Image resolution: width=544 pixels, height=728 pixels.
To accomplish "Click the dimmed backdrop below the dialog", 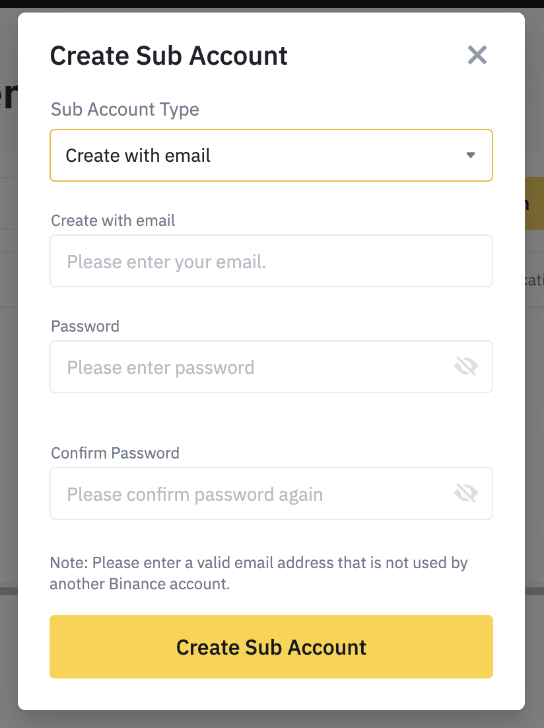I will pyautogui.click(x=271, y=719).
